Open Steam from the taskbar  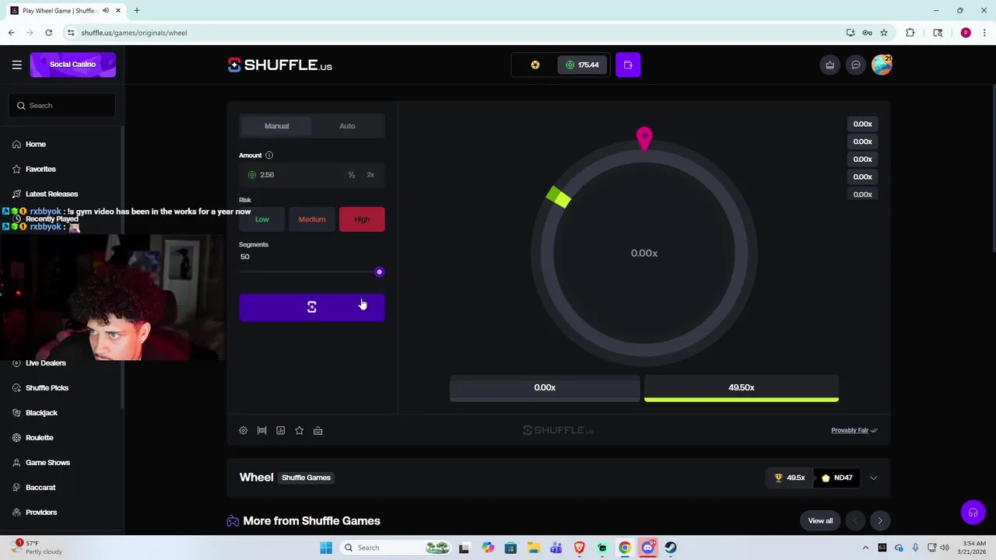pyautogui.click(x=671, y=548)
